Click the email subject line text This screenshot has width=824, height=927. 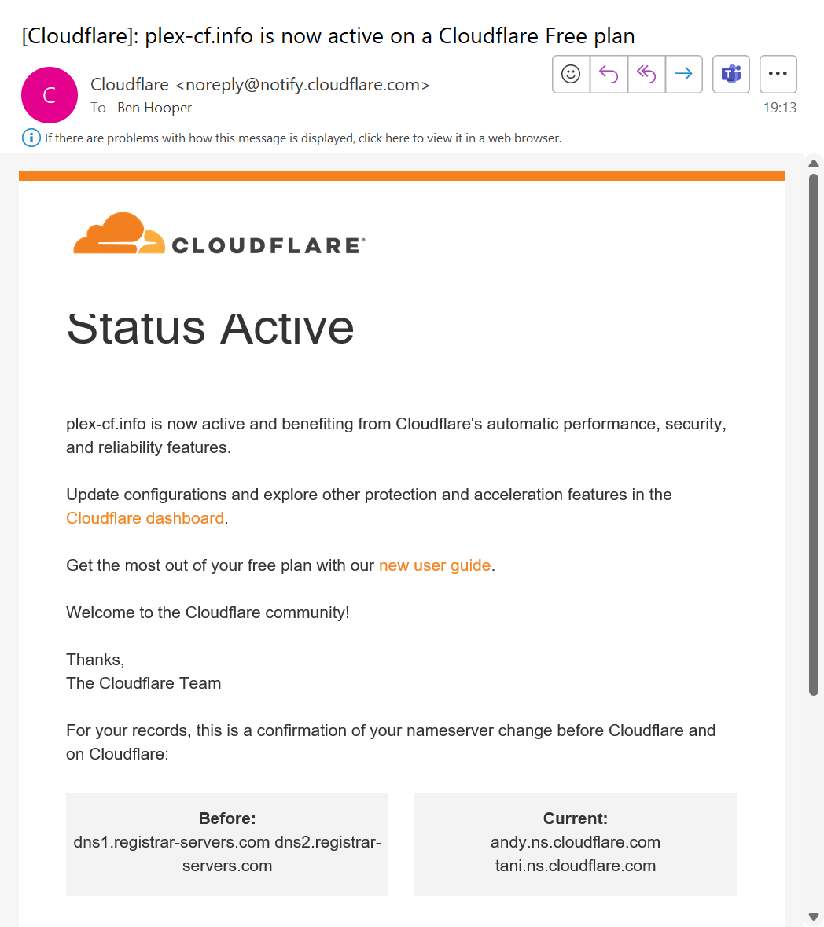tap(328, 36)
